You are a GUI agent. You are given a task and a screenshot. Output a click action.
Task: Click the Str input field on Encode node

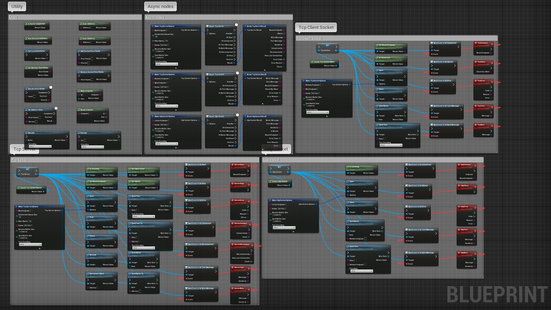pyautogui.click(x=85, y=140)
